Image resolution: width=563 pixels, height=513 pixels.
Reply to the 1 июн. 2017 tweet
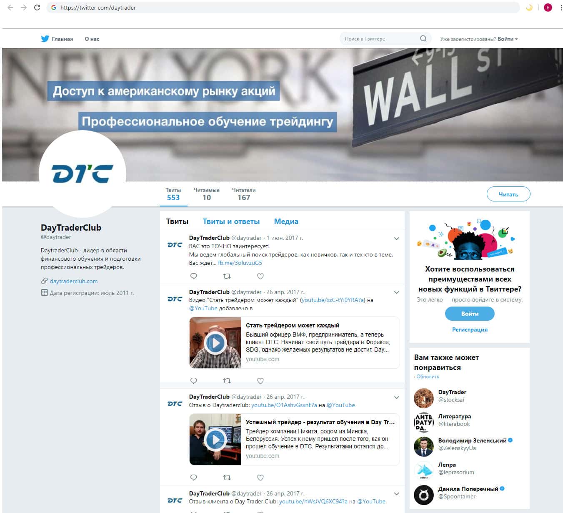click(x=193, y=276)
